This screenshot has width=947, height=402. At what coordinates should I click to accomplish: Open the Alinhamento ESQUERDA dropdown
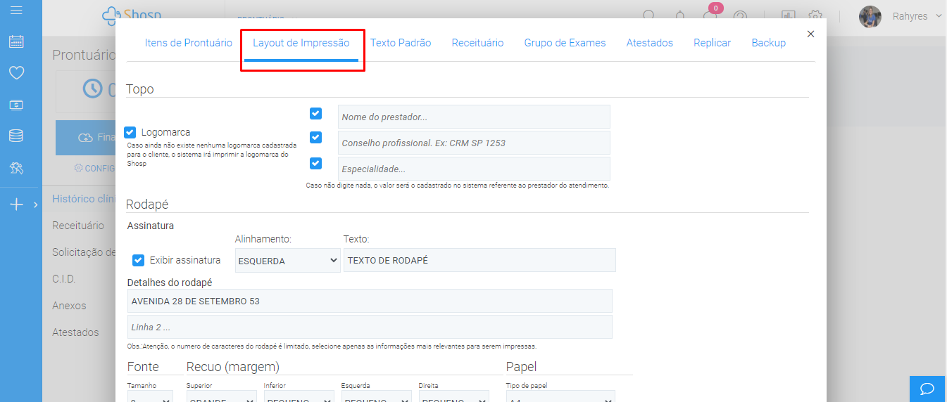[x=287, y=260]
